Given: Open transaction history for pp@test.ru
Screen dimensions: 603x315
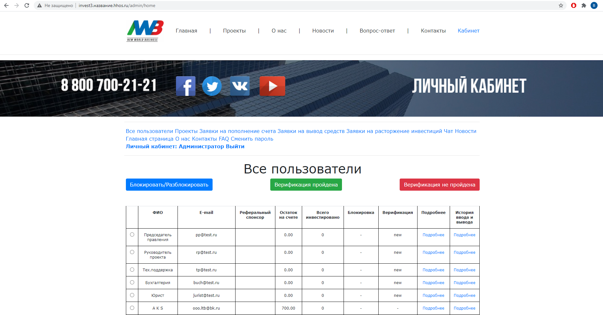Looking at the screenshot, I should click(x=464, y=235).
